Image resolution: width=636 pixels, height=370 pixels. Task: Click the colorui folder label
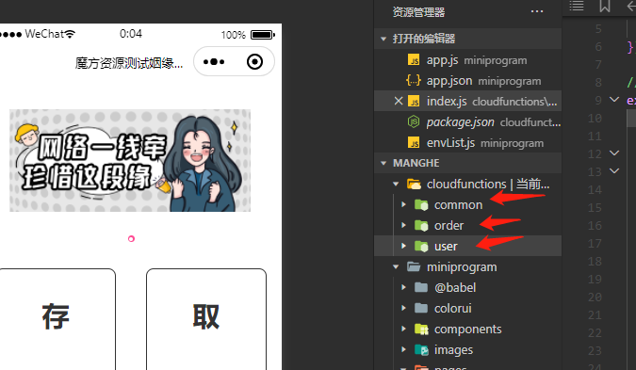pyautogui.click(x=452, y=308)
